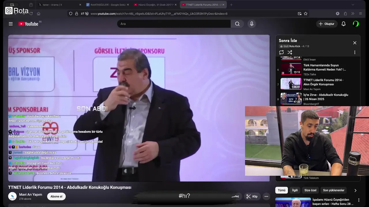Screen dimensions: 369x207
Task: Click the YouTube URL in the address bar
Action: pos(159,14)
